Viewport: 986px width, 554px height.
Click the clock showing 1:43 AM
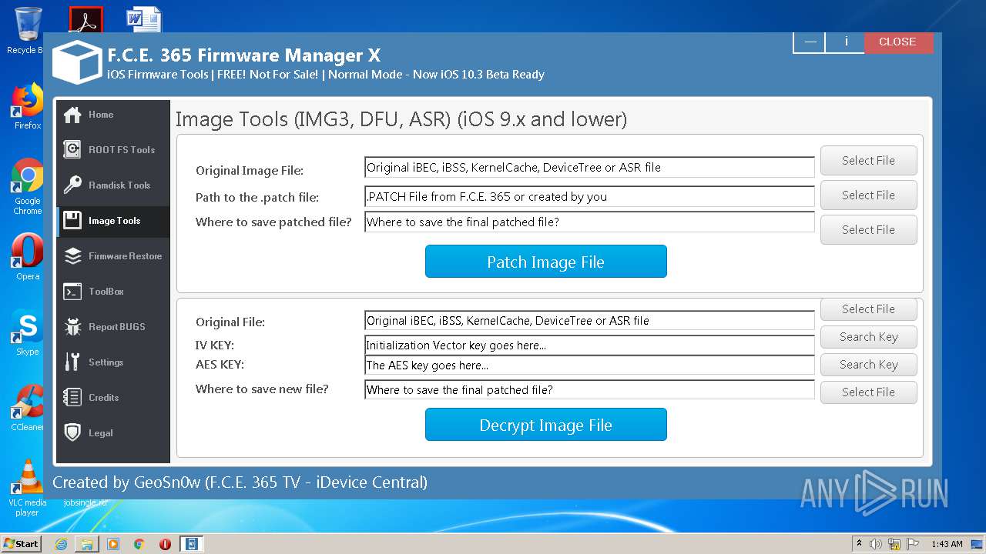point(947,544)
